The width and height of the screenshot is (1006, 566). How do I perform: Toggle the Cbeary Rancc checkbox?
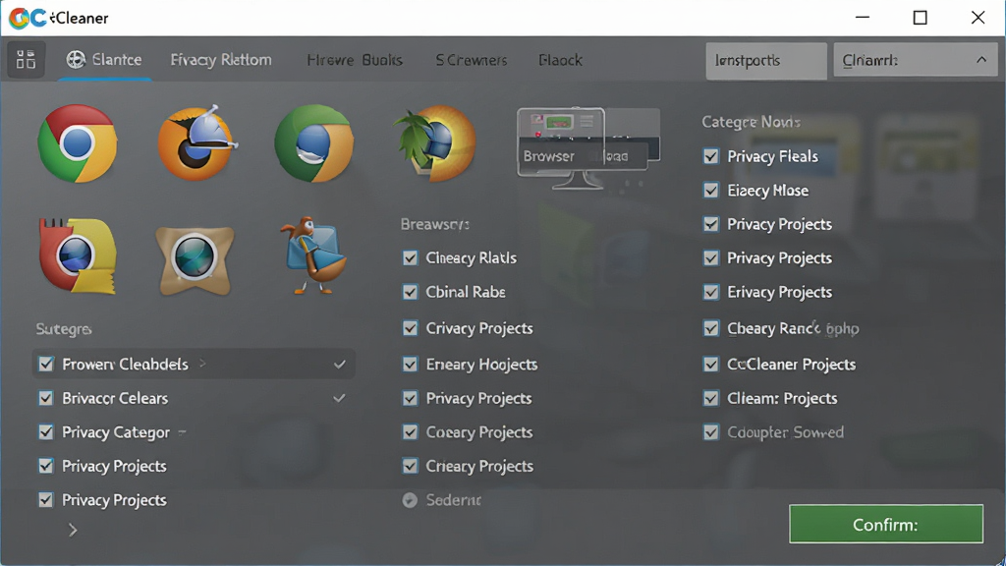(x=711, y=328)
